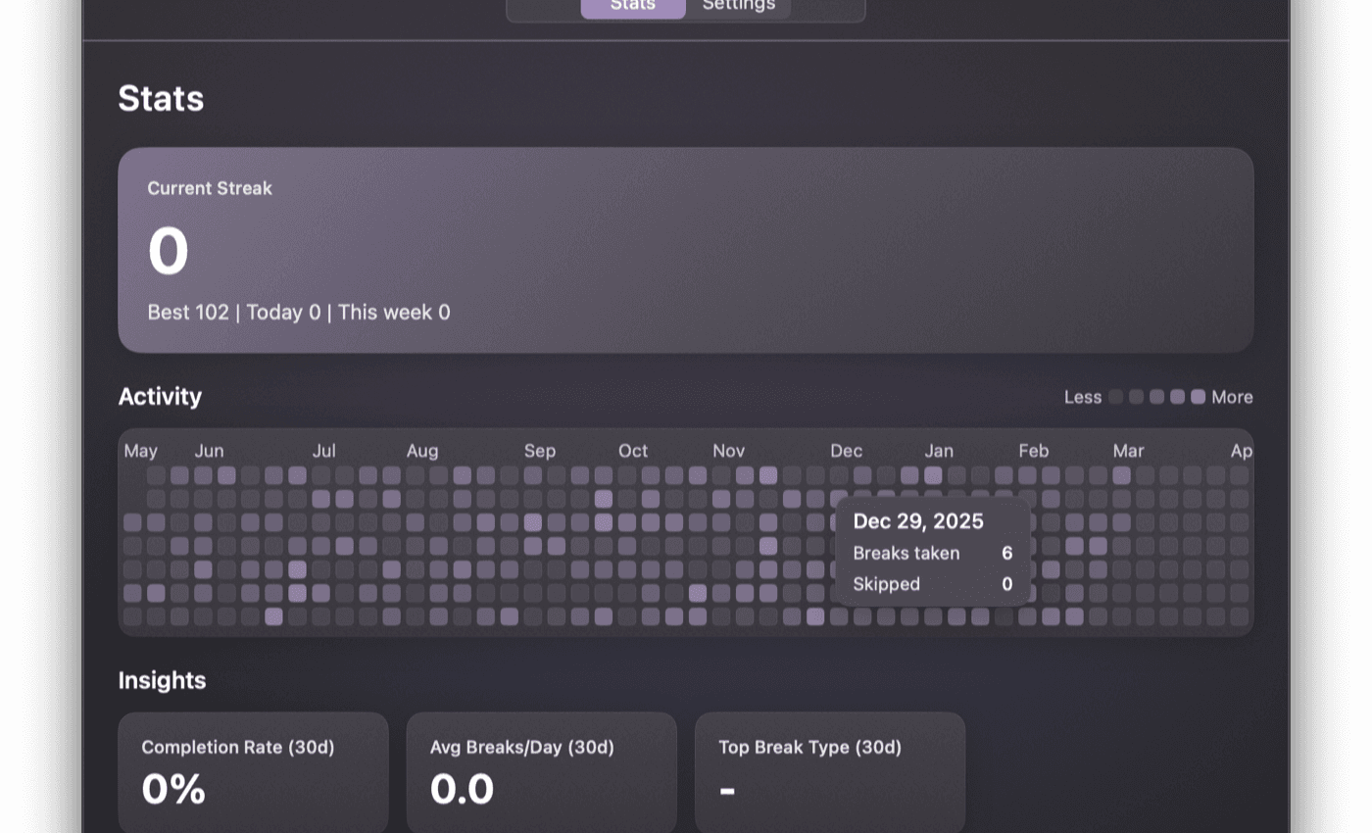Open the Completion Rate (30d) card
Image resolution: width=1372 pixels, height=833 pixels.
click(253, 772)
